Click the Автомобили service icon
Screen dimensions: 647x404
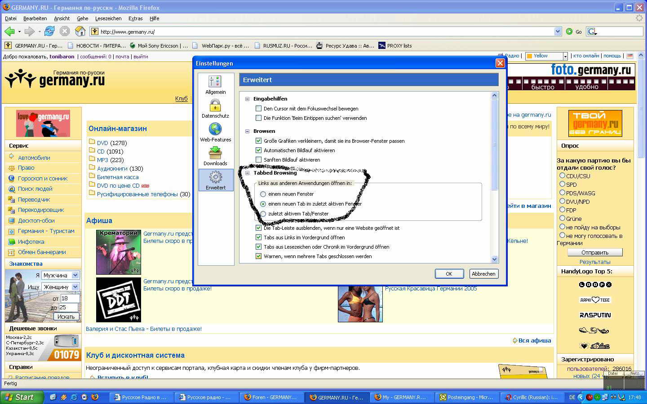(11, 157)
